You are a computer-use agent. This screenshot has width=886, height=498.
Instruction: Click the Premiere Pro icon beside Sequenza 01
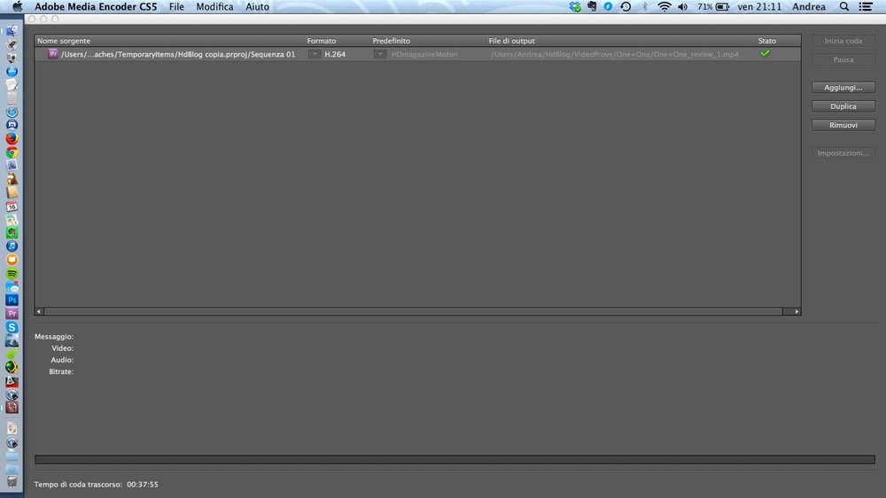(53, 54)
